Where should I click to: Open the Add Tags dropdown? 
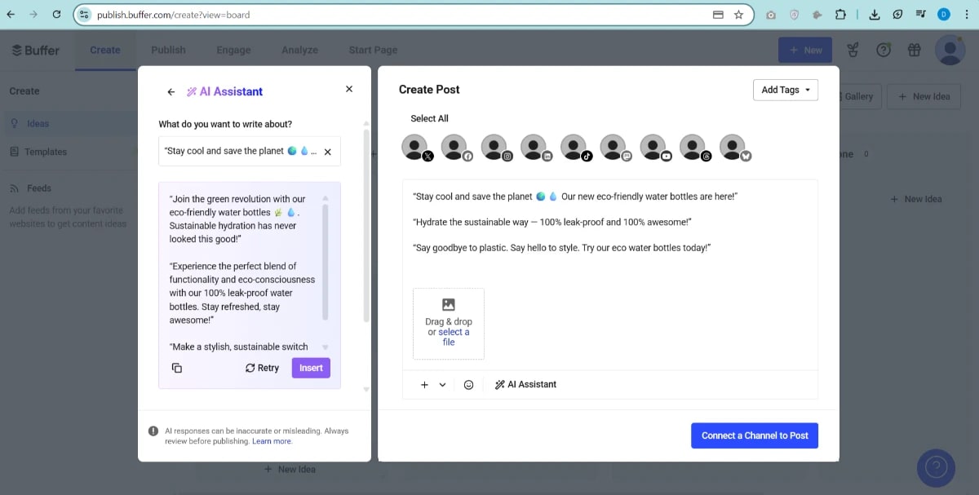point(784,90)
